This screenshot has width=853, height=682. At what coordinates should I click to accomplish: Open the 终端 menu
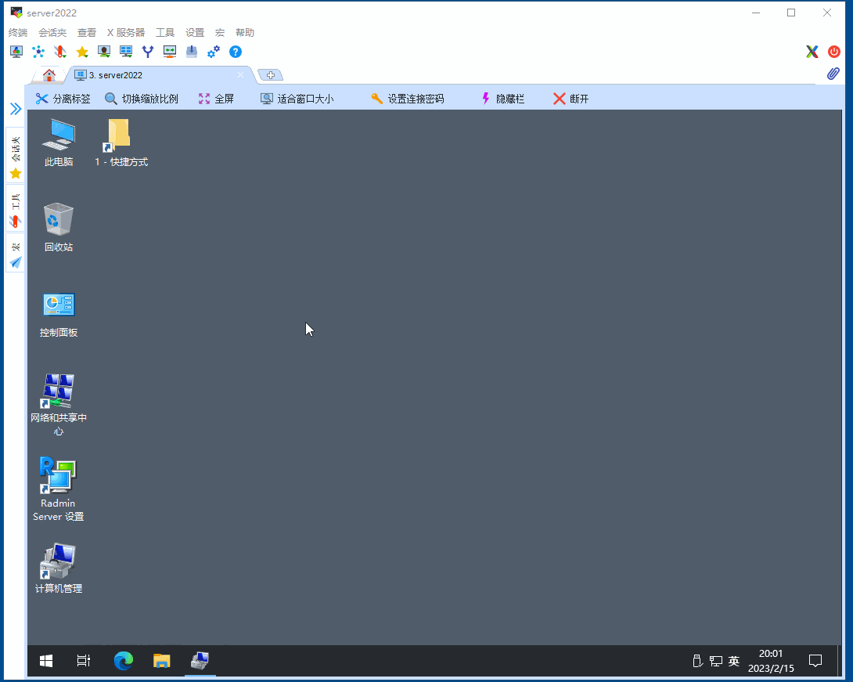pyautogui.click(x=18, y=33)
